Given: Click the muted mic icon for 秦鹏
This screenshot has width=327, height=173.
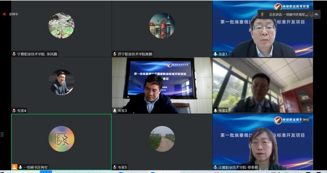Looking at the screenshot, I should coord(115,54).
